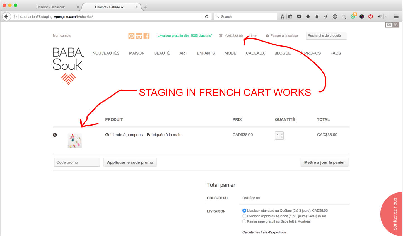The width and height of the screenshot is (403, 236).
Task: Open the CADEAUX menu
Action: [255, 53]
